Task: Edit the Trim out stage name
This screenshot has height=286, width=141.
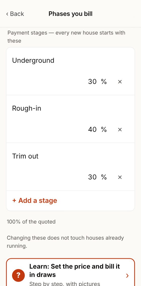Action: click(x=70, y=156)
